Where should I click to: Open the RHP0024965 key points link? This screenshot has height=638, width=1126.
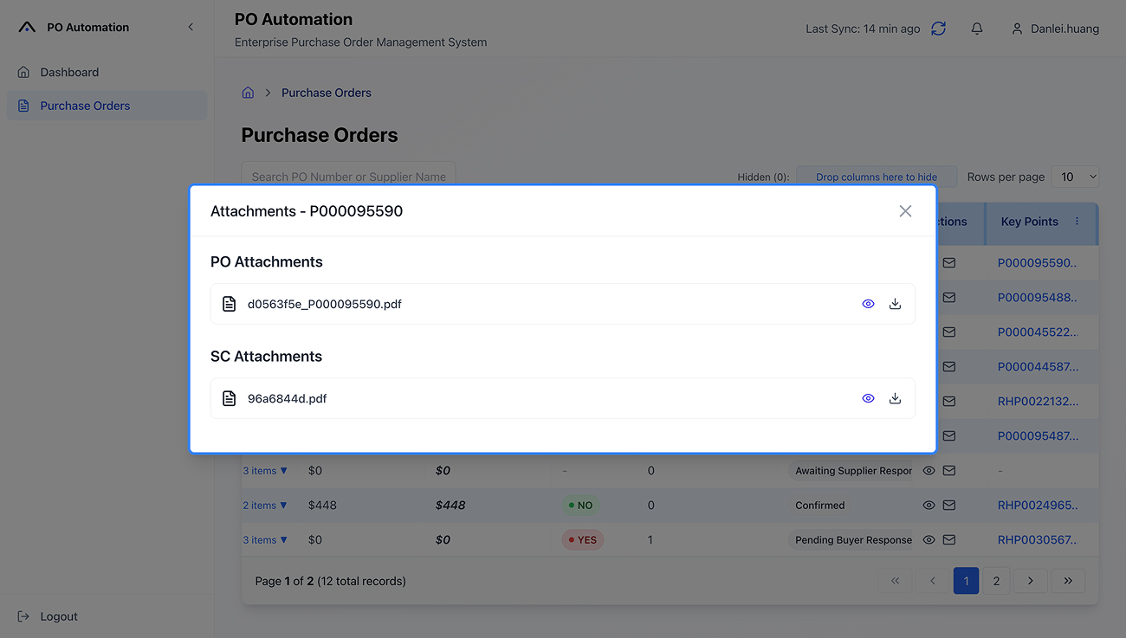[x=1037, y=505]
